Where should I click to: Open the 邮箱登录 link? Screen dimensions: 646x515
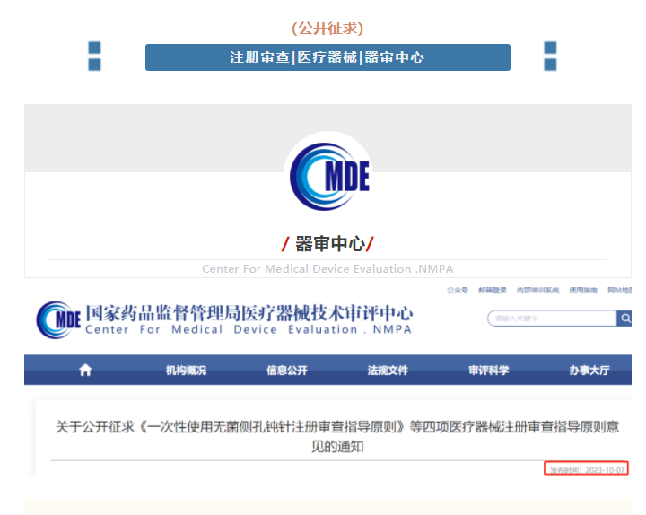(x=493, y=290)
